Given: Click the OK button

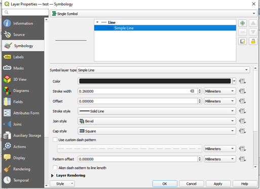Looking at the screenshot, I should tap(165, 183).
